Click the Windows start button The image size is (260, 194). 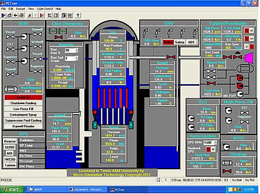[12, 189]
